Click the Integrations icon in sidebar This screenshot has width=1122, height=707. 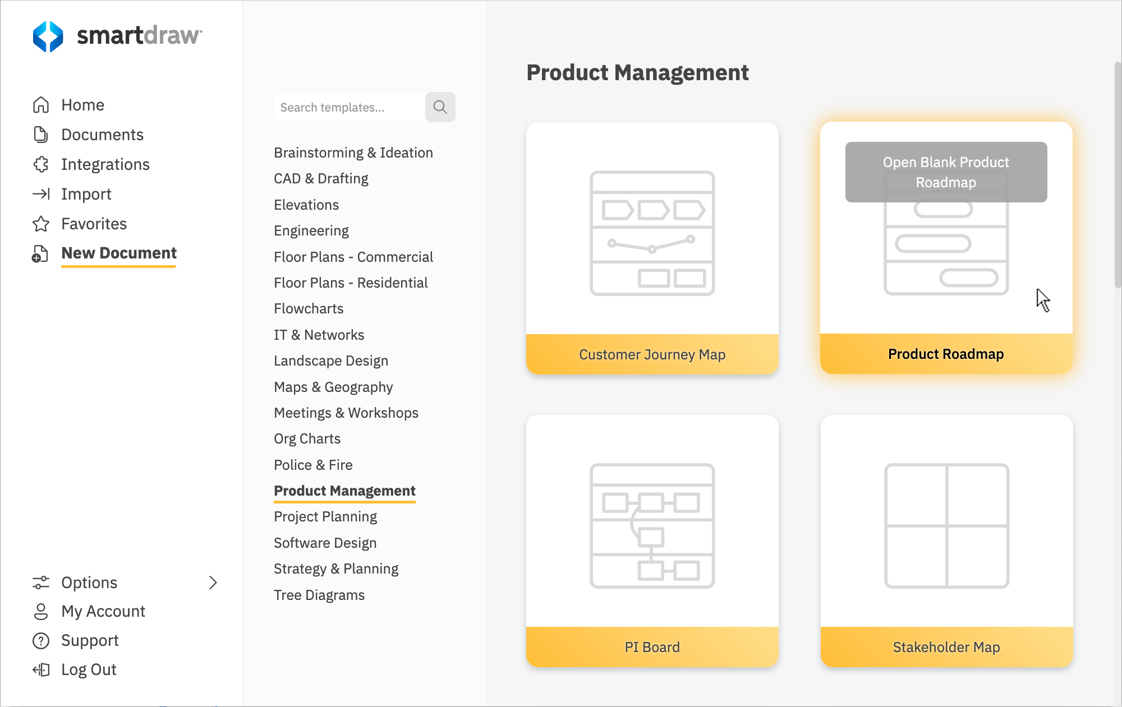tap(40, 164)
